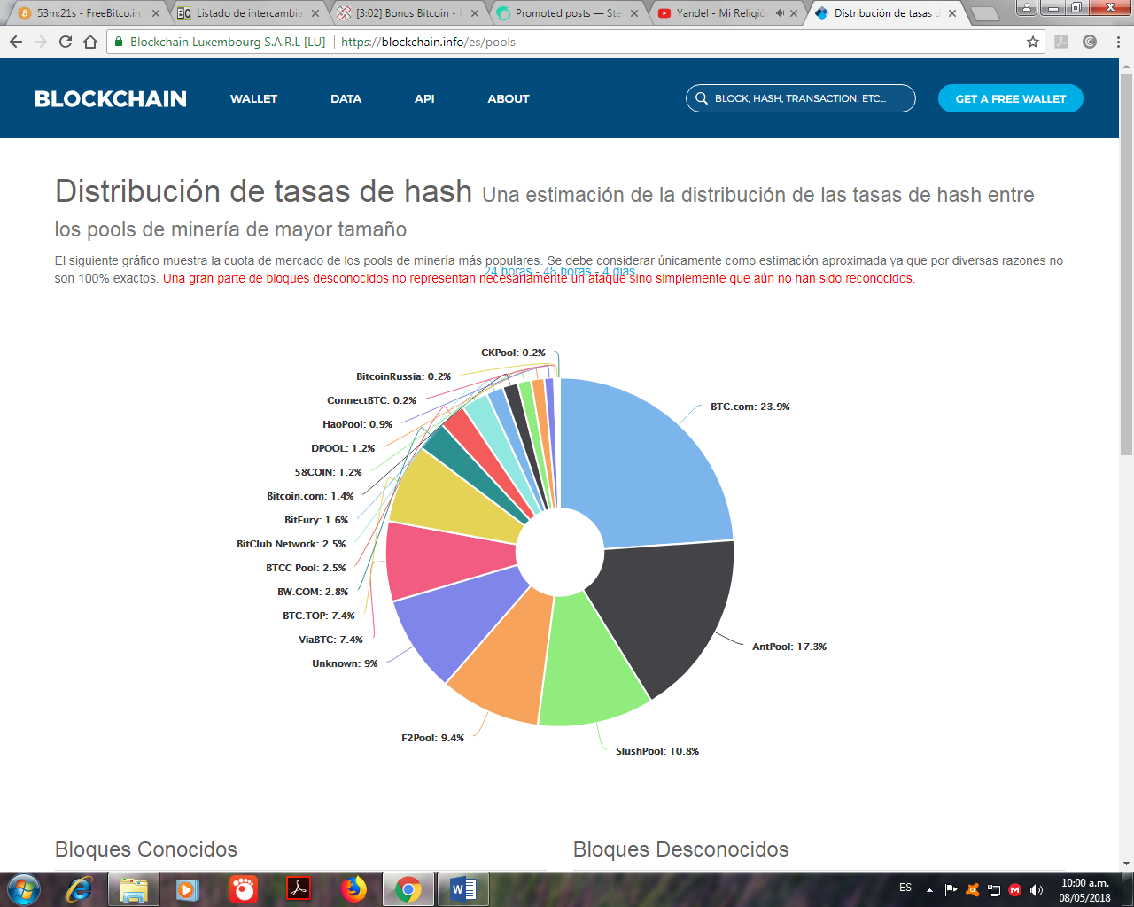Select the 4 días time range link

[618, 271]
